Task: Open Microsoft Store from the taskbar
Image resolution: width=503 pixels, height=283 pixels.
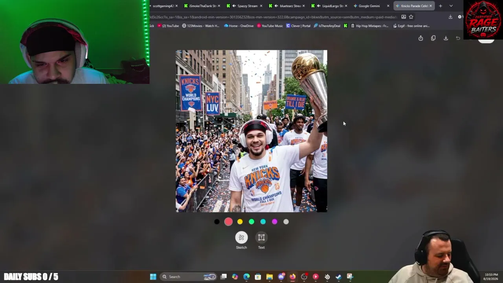Action: coord(258,277)
